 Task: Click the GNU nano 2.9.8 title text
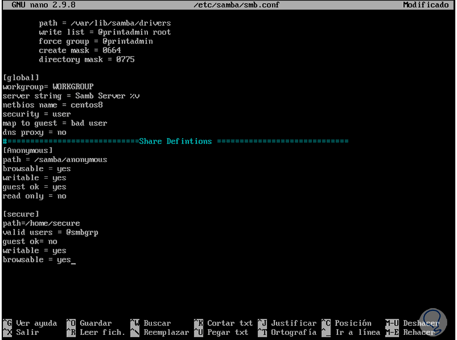pos(44,5)
